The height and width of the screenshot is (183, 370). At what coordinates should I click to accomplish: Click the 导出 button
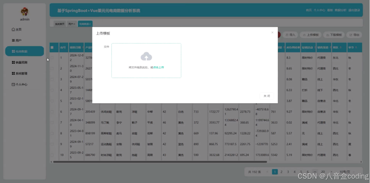tap(354, 35)
